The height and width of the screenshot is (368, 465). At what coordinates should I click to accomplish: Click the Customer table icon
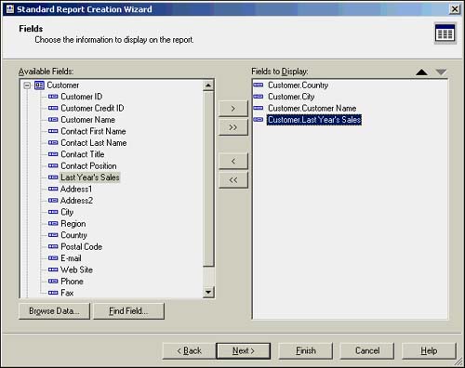[x=39, y=85]
